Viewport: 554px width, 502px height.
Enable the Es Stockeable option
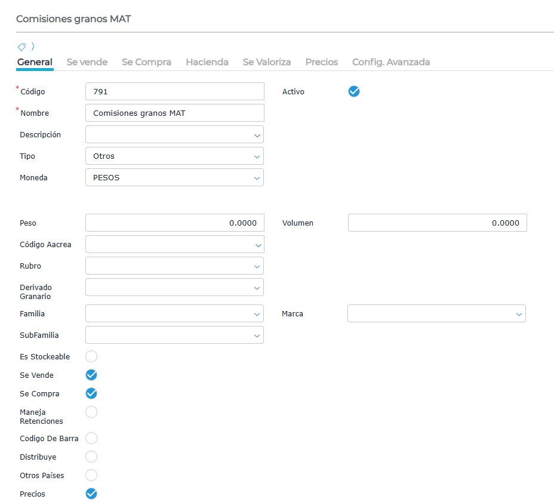[x=91, y=356]
